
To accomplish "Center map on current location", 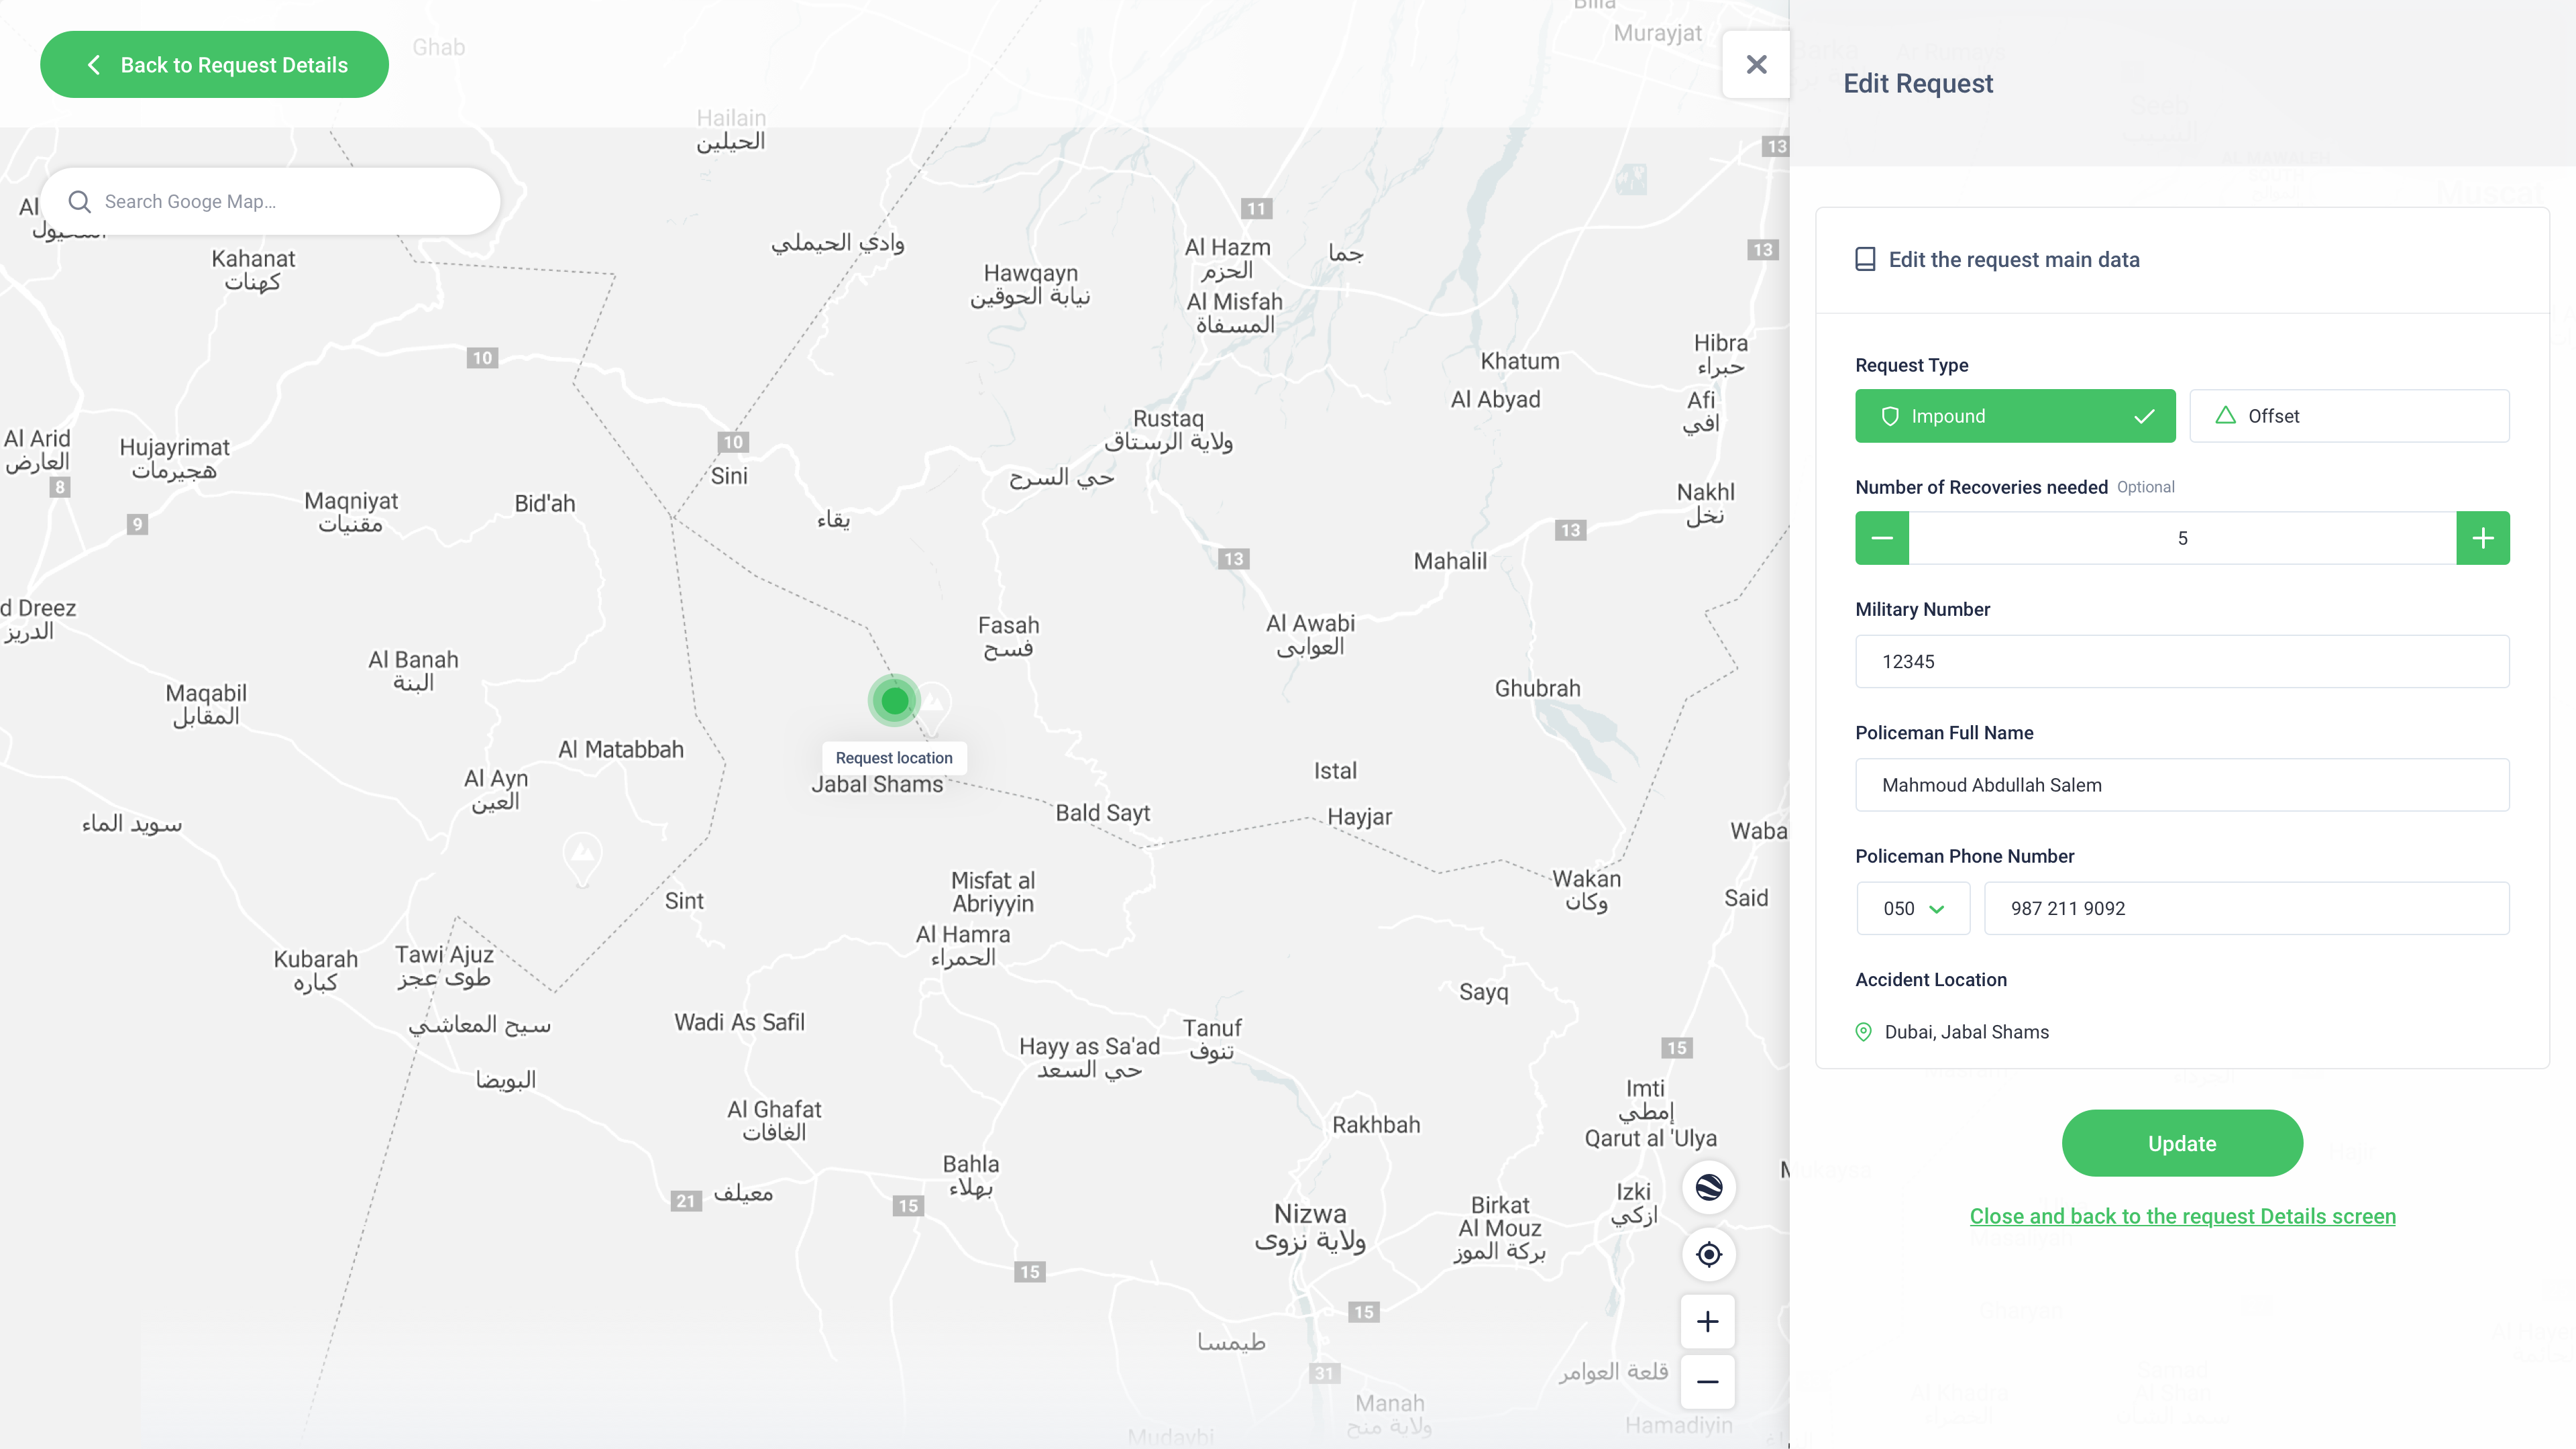I will pyautogui.click(x=1709, y=1254).
